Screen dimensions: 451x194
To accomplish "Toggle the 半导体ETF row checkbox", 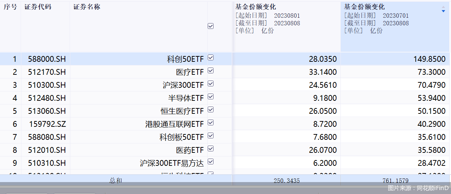I will pos(211,97).
